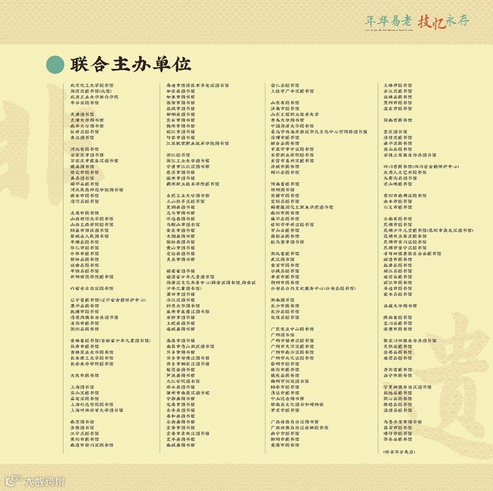Select the entry 山东省图书馆
Viewport: 493px width, 491px height.
pos(285,103)
